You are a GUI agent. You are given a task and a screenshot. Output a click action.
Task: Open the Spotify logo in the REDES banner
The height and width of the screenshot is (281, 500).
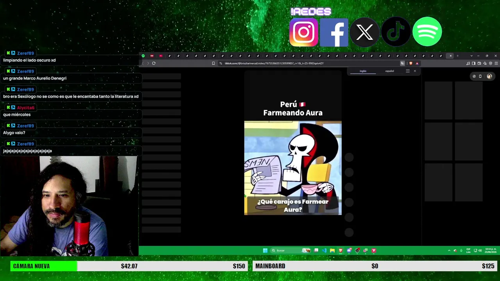427,32
